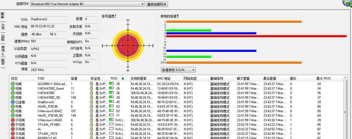Sort list by 状态 column header
The width and height of the screenshot is (352, 139).
pos(23,78)
